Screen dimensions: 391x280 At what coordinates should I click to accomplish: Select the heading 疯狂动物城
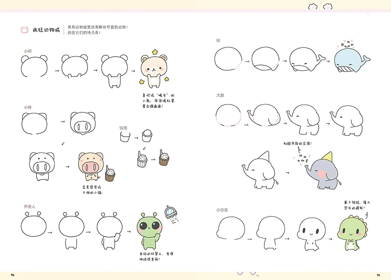coord(46,30)
